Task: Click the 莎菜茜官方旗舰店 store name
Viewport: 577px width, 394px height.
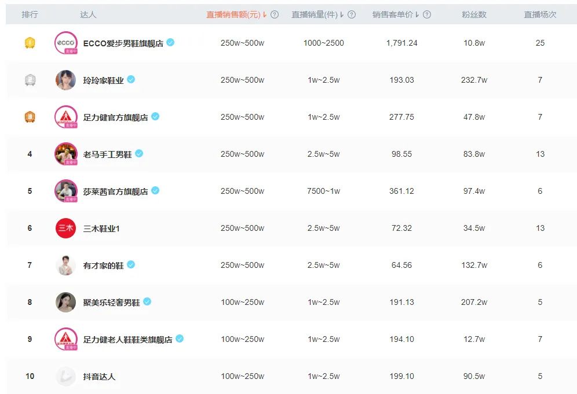Action: (x=116, y=191)
